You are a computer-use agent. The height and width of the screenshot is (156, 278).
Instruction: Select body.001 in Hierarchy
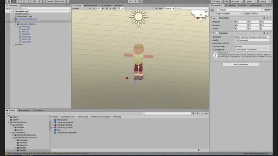26,29
